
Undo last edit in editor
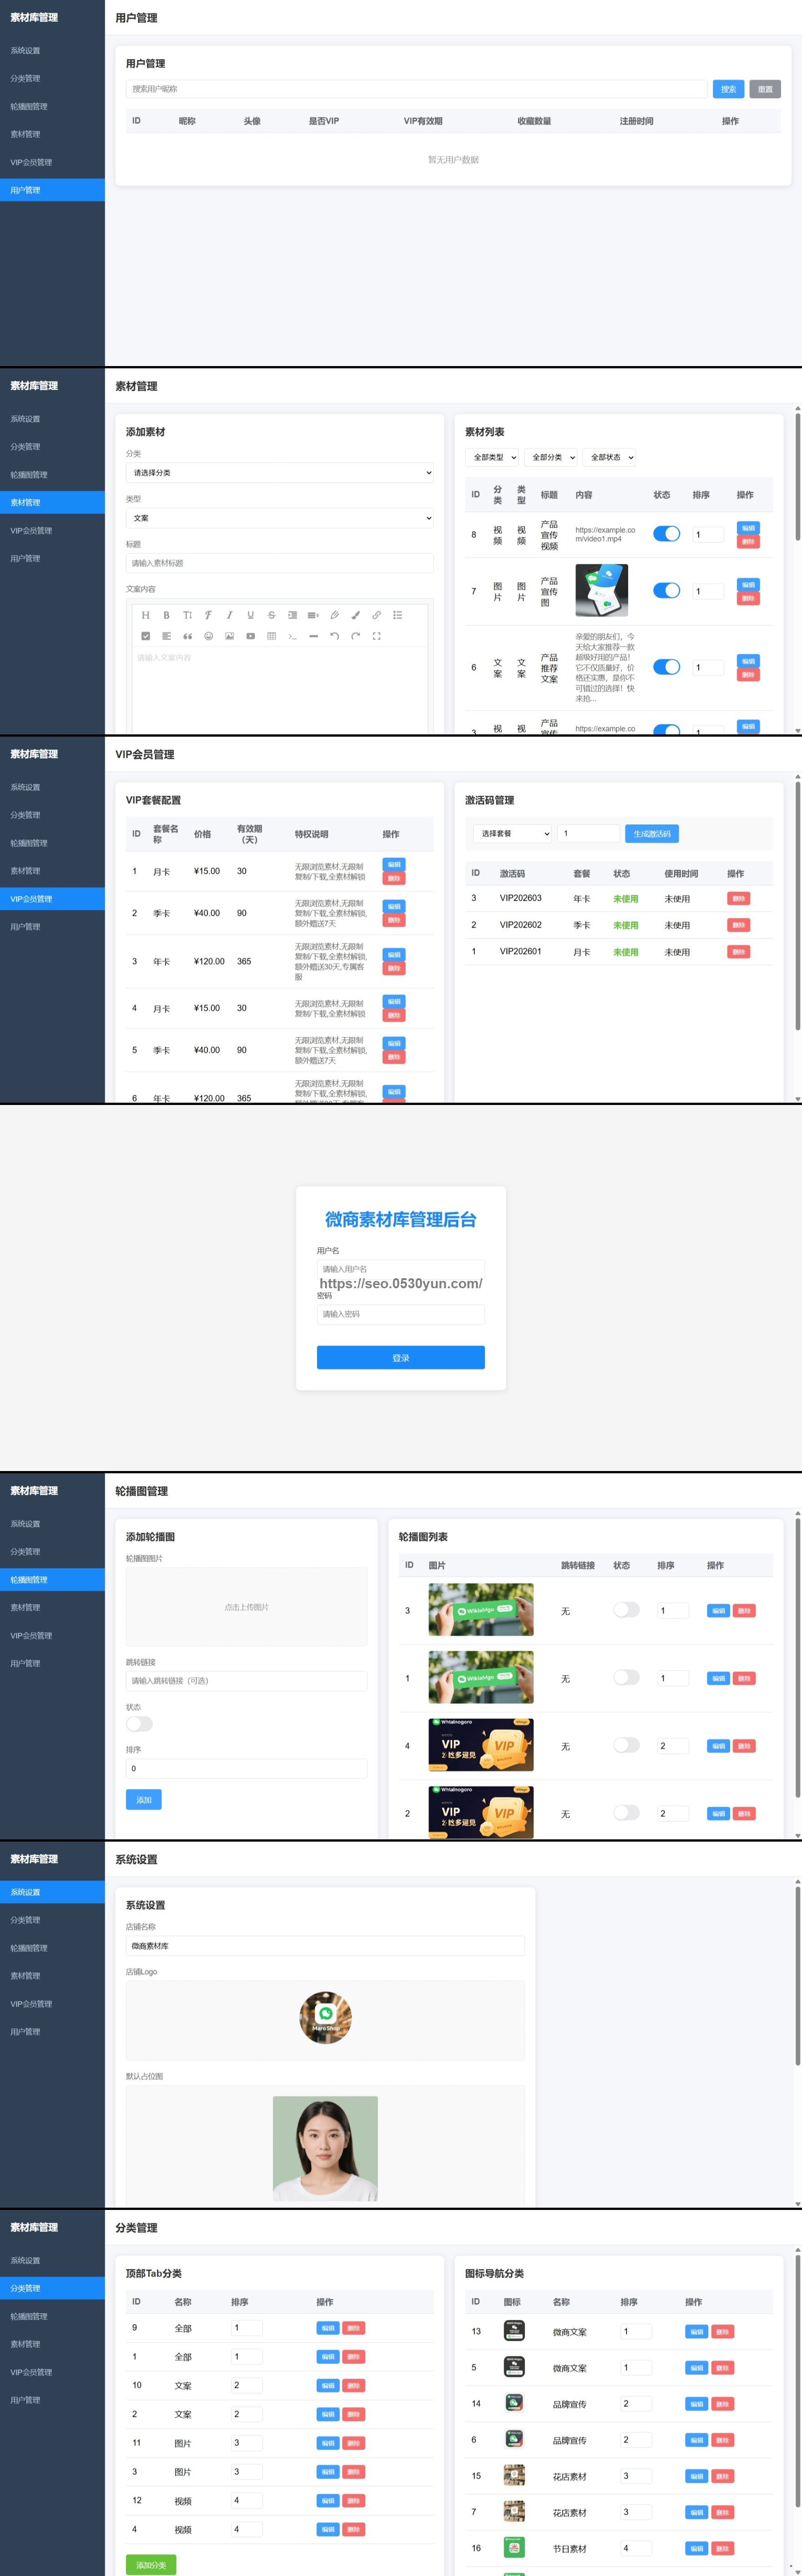(x=334, y=636)
